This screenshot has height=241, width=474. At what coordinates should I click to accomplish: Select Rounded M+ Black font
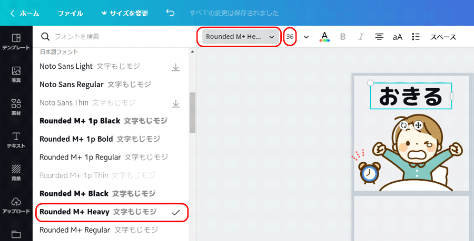[111, 193]
